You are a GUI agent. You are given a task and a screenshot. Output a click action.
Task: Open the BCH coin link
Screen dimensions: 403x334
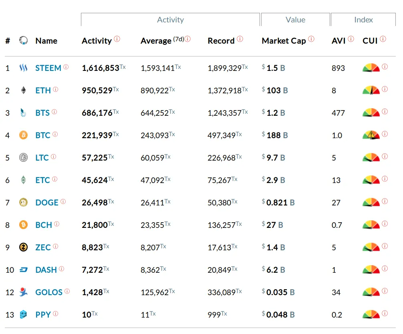click(x=44, y=225)
